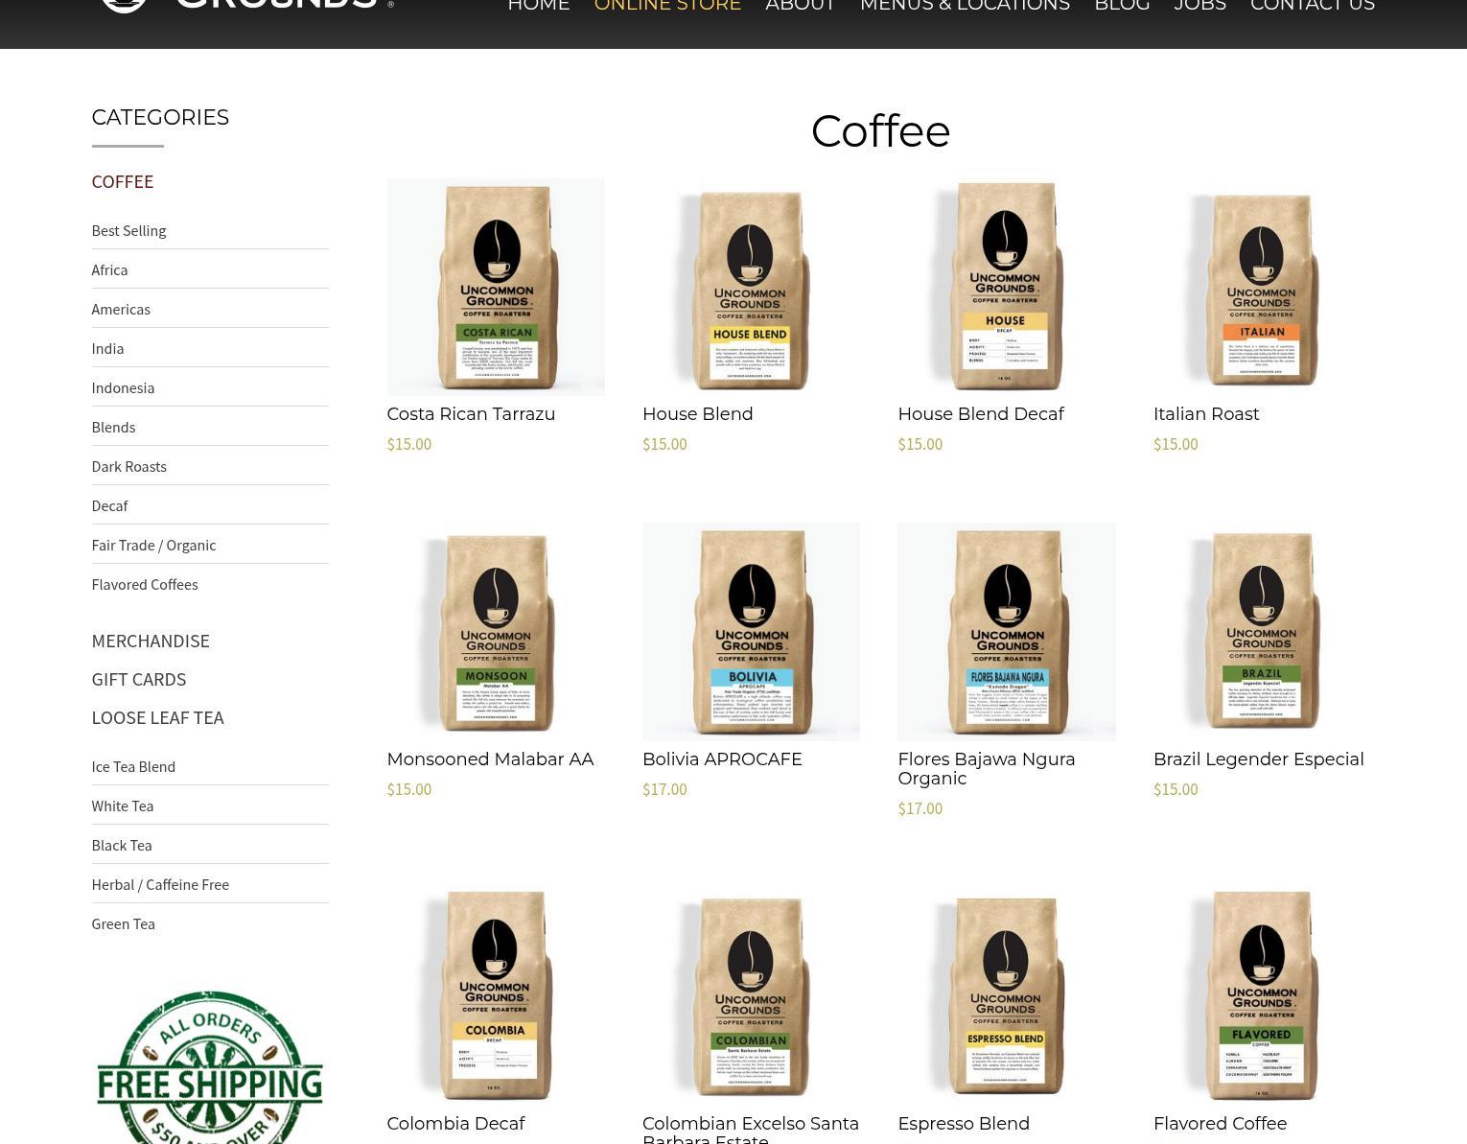Viewport: 1467px width, 1144px height.
Task: Go to the Online Store menu
Action: [x=666, y=7]
